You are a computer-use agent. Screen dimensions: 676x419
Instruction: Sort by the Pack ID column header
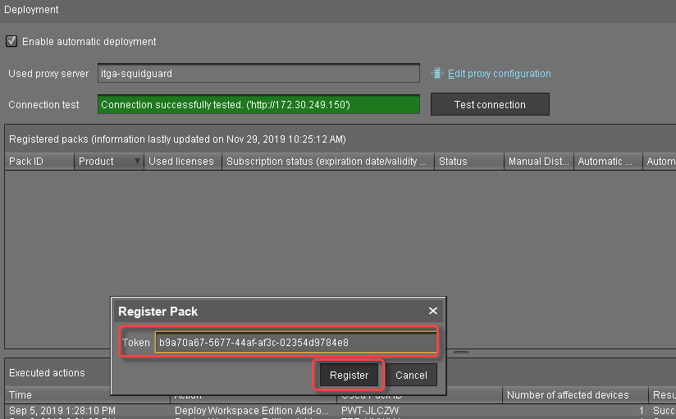coord(38,162)
